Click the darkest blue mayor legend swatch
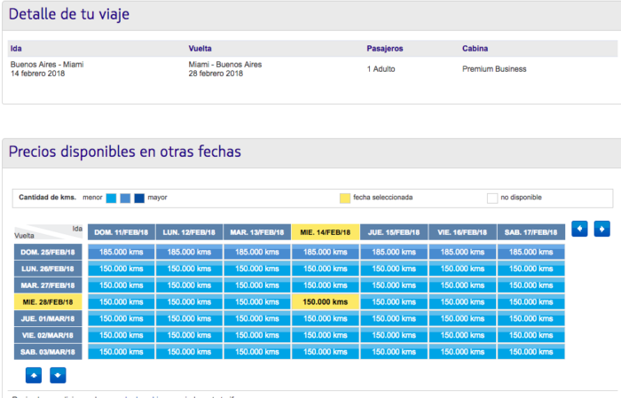Screen dimensions: 621x398 pyautogui.click(x=139, y=198)
